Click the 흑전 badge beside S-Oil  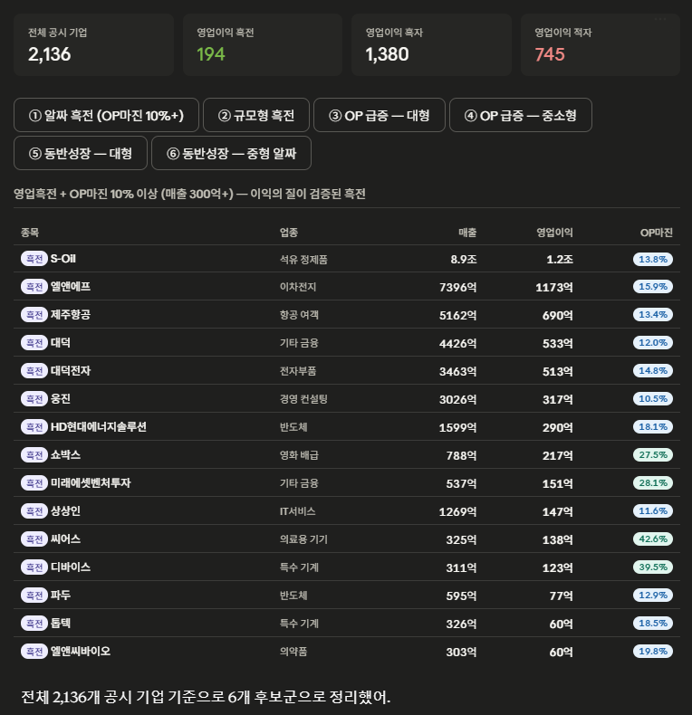[34, 259]
